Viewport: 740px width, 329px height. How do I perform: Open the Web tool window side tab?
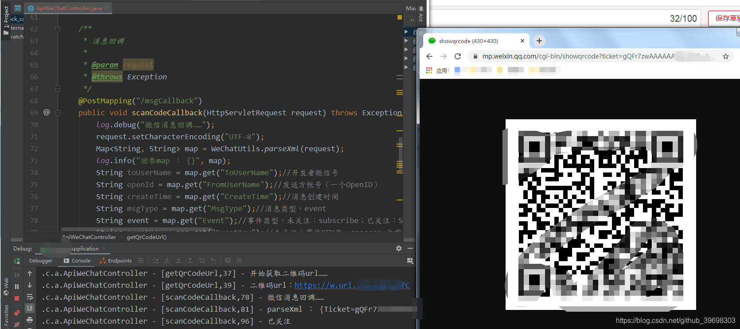[x=6, y=286]
